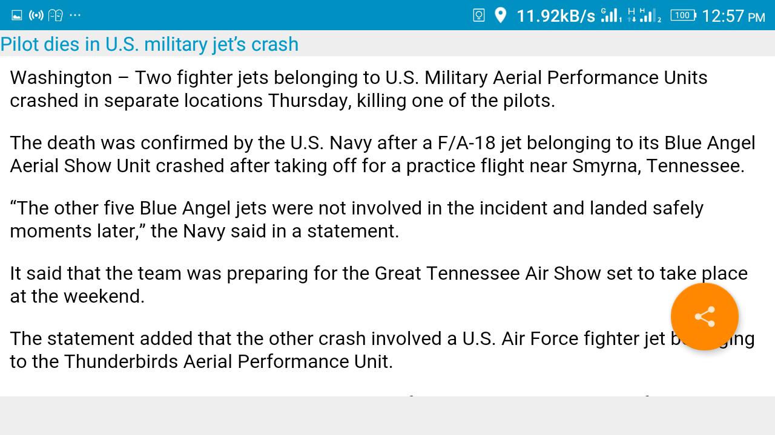Open the 'Pilot dies in U.S. military jet's crash' headline
This screenshot has height=435, width=775.
(150, 44)
